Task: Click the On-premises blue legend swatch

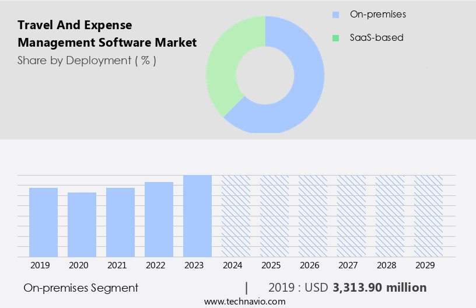Action: coord(335,14)
